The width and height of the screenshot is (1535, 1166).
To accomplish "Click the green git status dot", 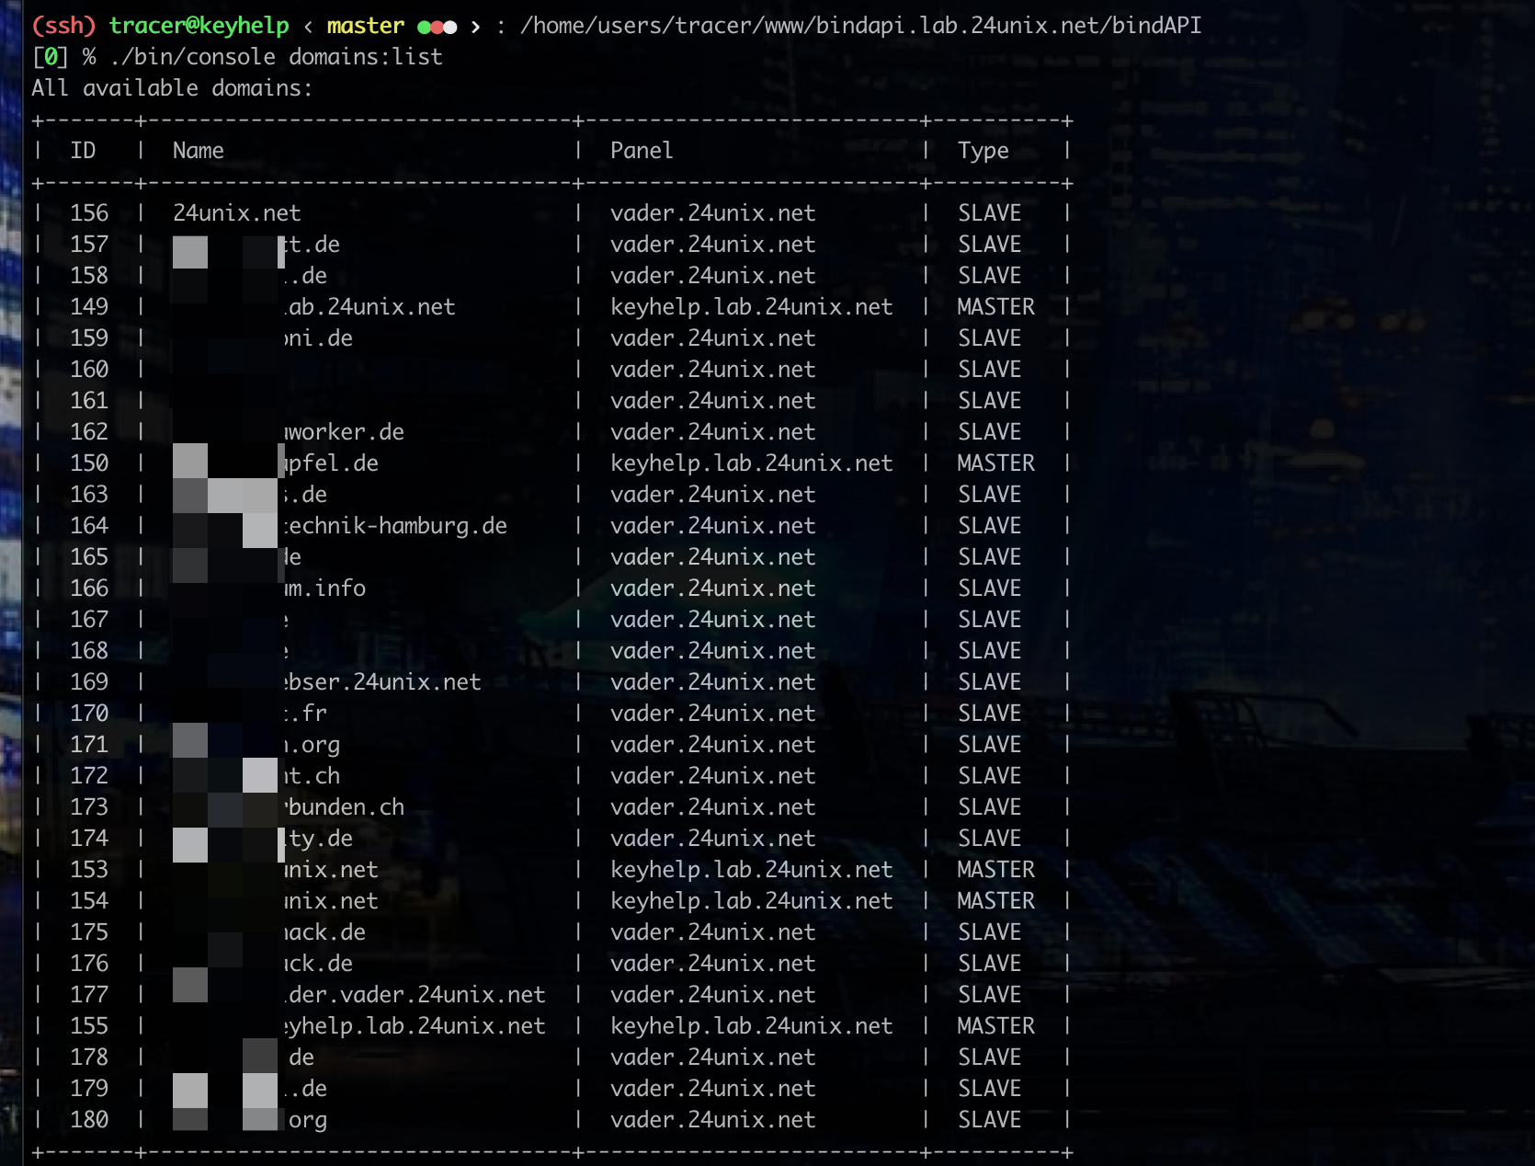I will [x=423, y=28].
